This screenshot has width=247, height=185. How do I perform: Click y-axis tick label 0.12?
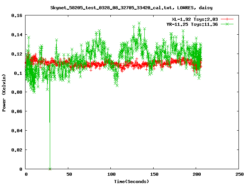pyautogui.click(x=17, y=54)
